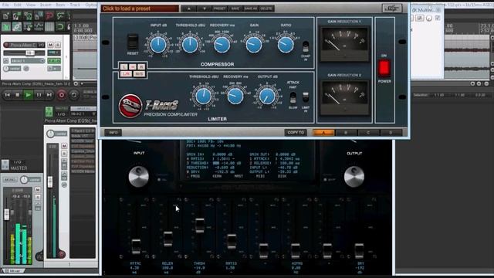Go to project end transport button

coord(49,94)
